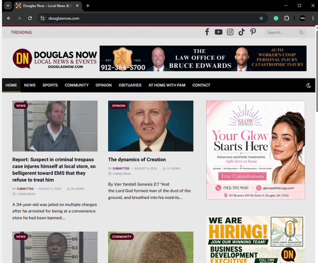Close the Douglas Now tab
318x263 pixels.
coord(77,6)
